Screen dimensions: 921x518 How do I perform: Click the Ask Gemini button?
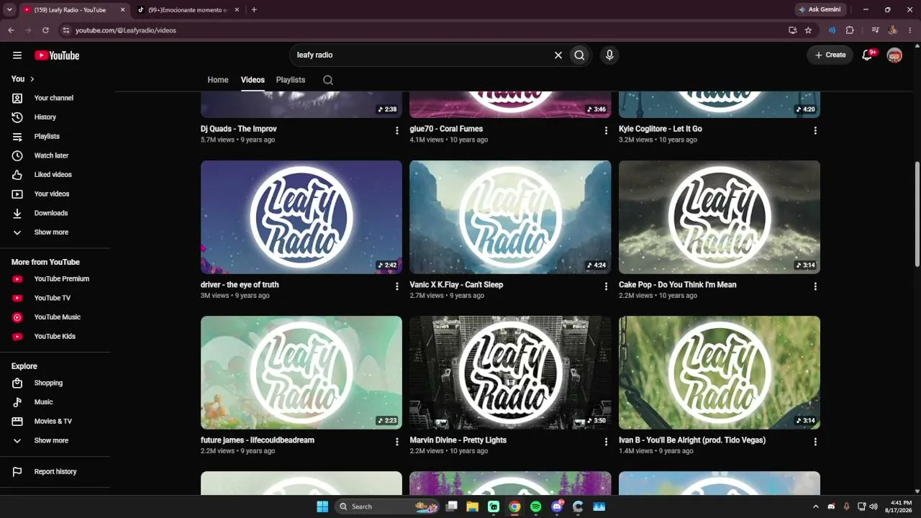(820, 10)
